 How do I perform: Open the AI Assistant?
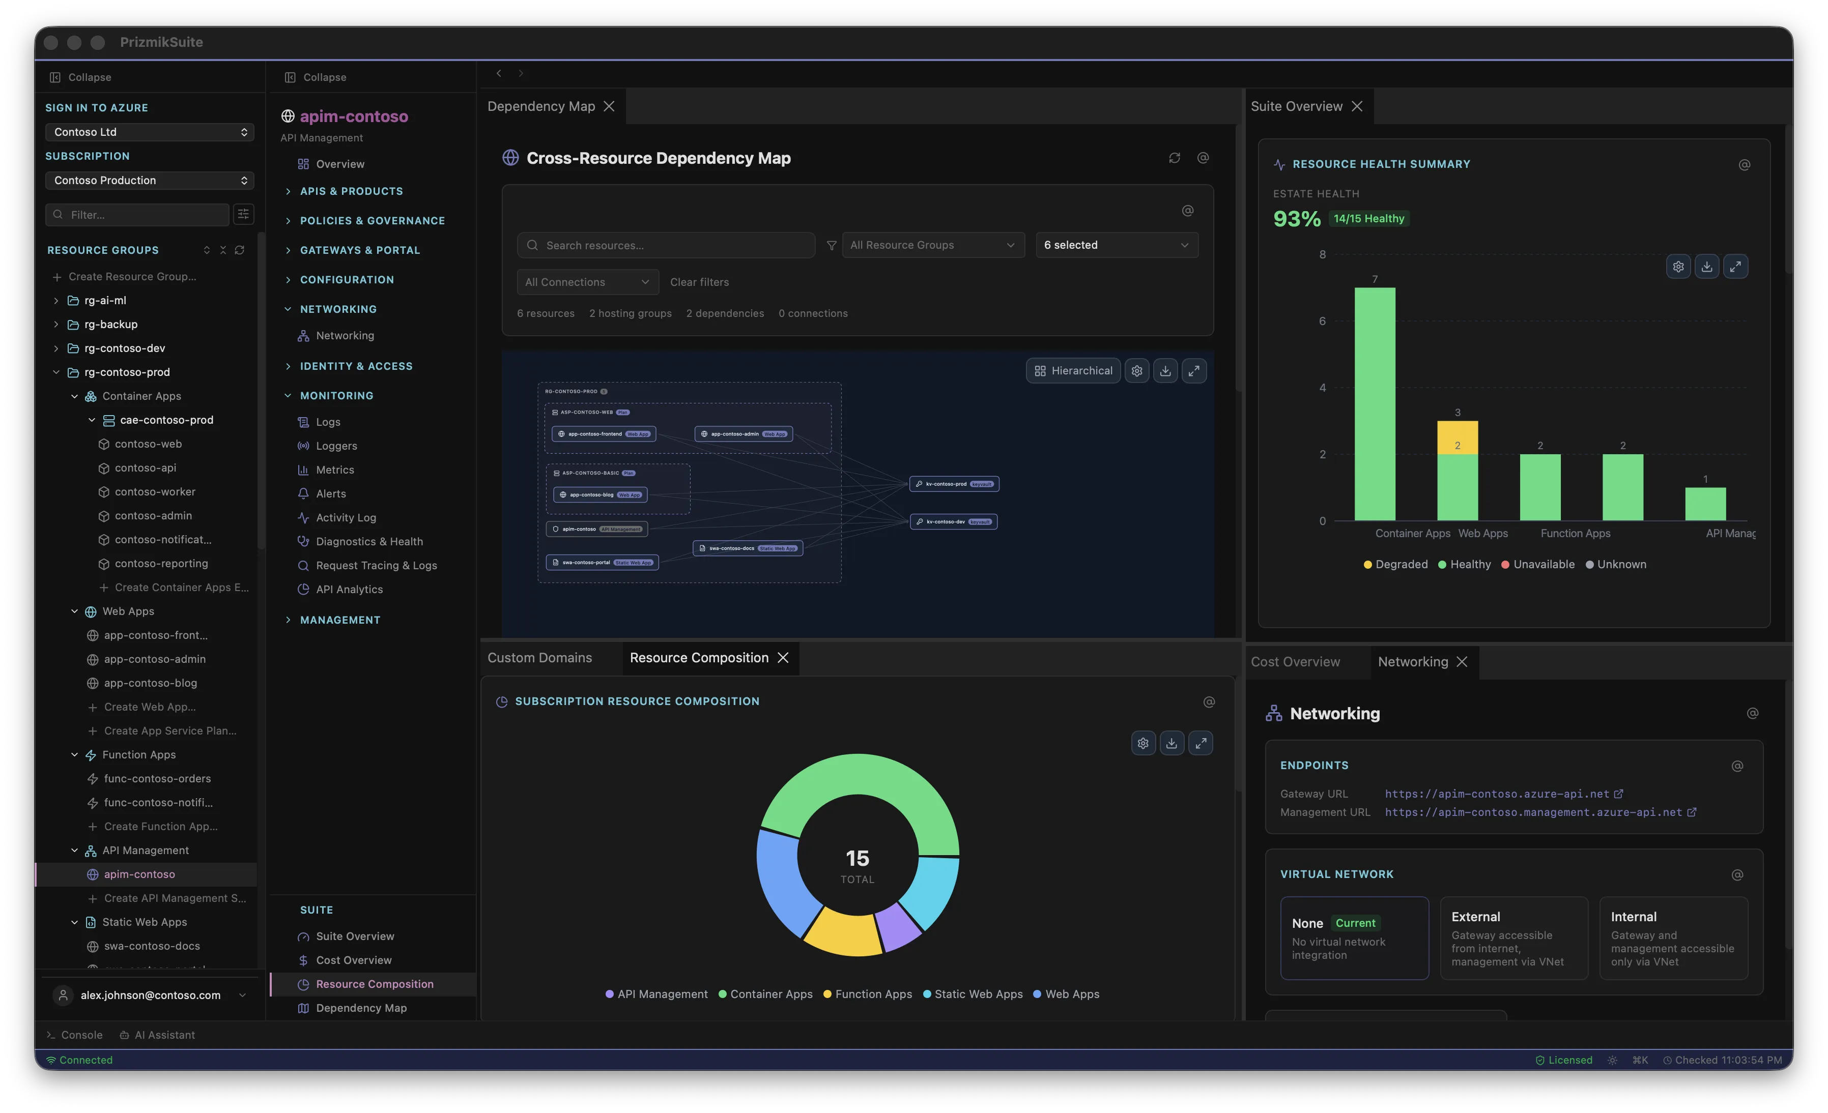point(165,1034)
